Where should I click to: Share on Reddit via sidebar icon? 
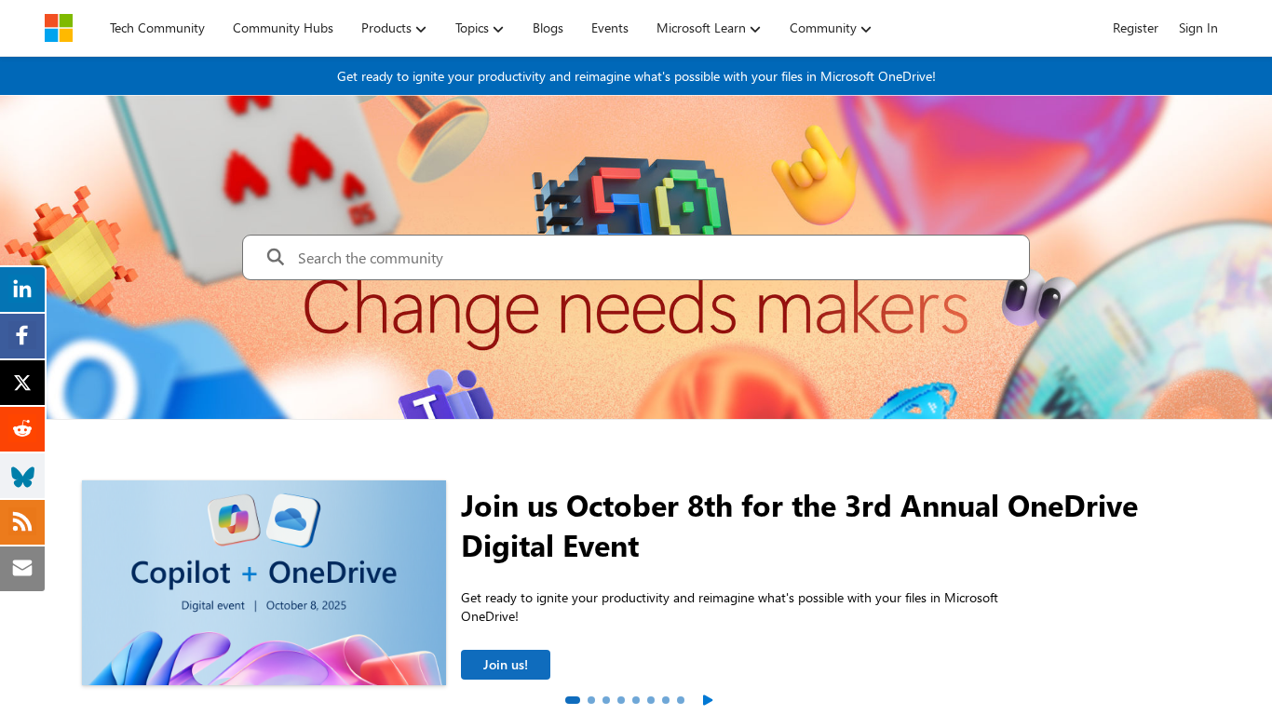(22, 429)
